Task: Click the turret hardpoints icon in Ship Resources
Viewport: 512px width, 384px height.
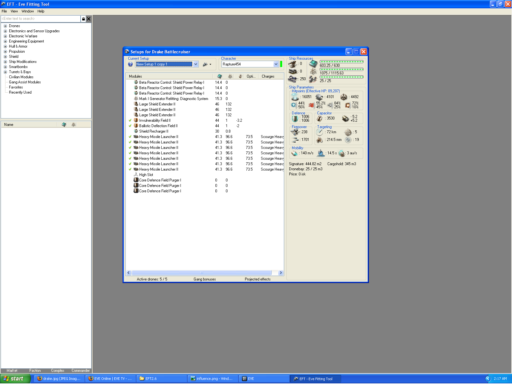Action: [293, 64]
